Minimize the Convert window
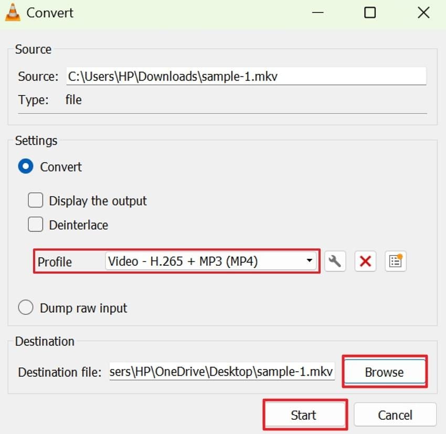This screenshot has height=434, width=446. click(x=318, y=12)
